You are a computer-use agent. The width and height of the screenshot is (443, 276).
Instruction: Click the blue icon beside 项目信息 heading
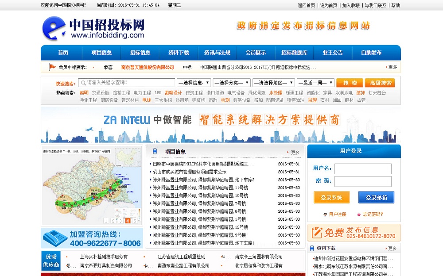pos(155,151)
